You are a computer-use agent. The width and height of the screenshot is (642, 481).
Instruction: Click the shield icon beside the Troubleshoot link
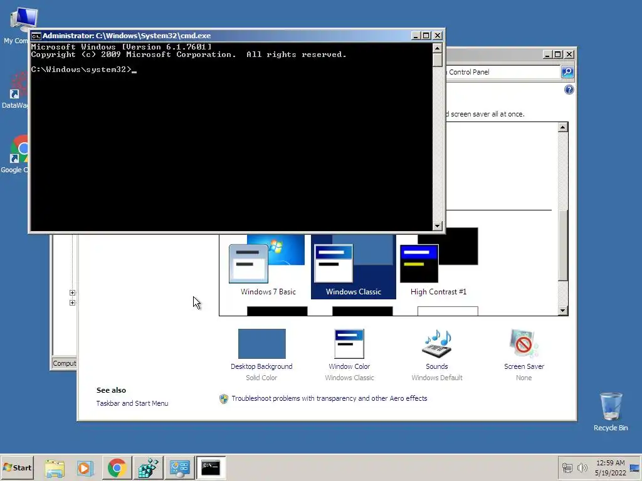[224, 399]
